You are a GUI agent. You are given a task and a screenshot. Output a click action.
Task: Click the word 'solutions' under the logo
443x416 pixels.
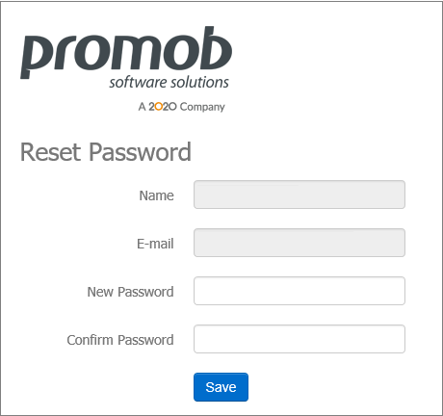[199, 82]
